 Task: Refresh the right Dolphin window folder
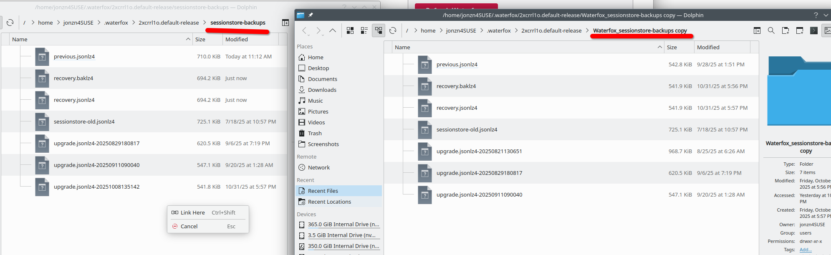[393, 30]
